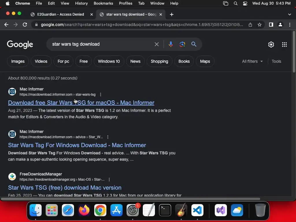Open Finder from the dock
Image resolution: width=296 pixels, height=222 pixels.
(36, 210)
